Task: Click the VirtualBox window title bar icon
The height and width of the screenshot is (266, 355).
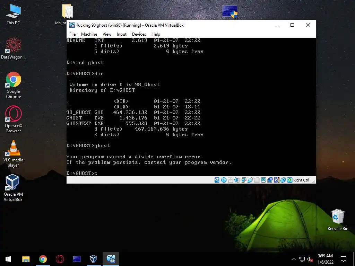Action: 72,25
